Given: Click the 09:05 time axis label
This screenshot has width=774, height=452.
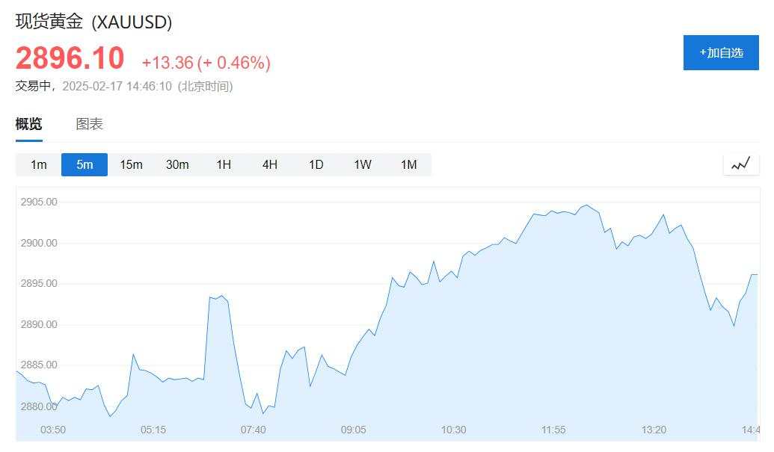Looking at the screenshot, I should [x=354, y=430].
